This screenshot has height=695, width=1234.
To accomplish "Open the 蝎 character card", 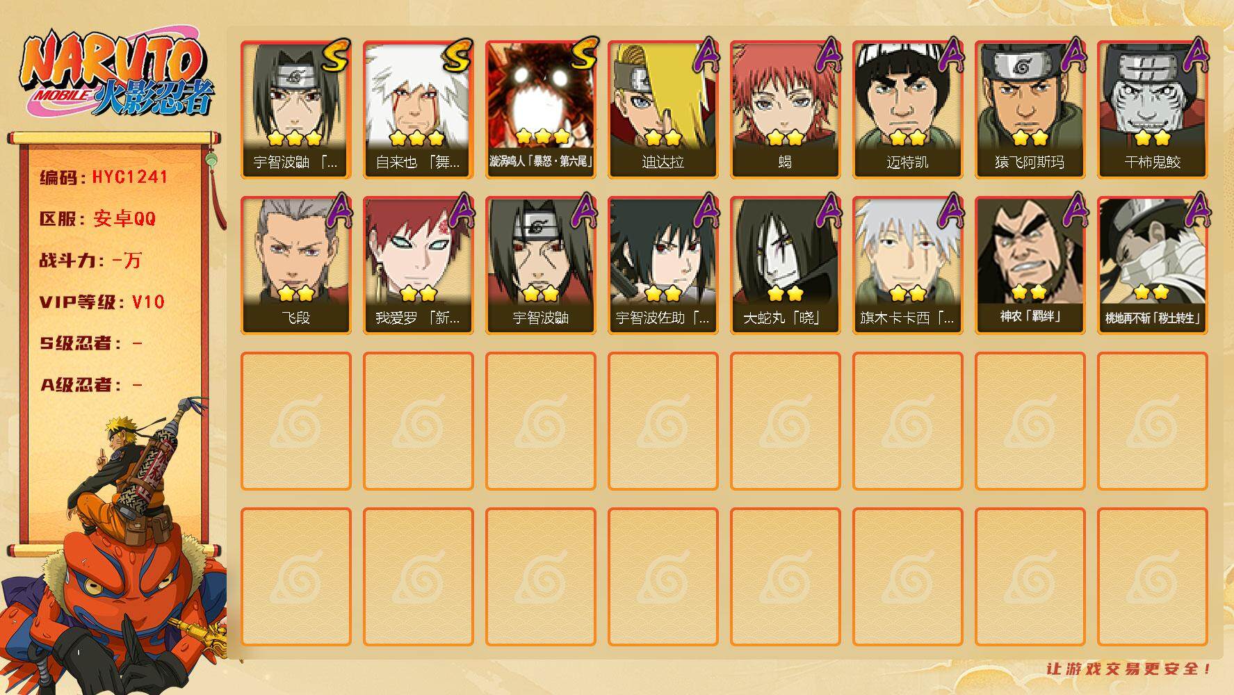I will tap(785, 110).
